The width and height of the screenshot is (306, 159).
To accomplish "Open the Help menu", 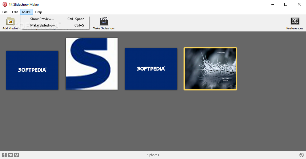I will 38,12.
